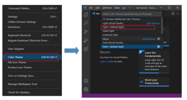This screenshot has width=187, height=100.
Task: Open the Extensions view icon
Action: [x=86, y=49]
